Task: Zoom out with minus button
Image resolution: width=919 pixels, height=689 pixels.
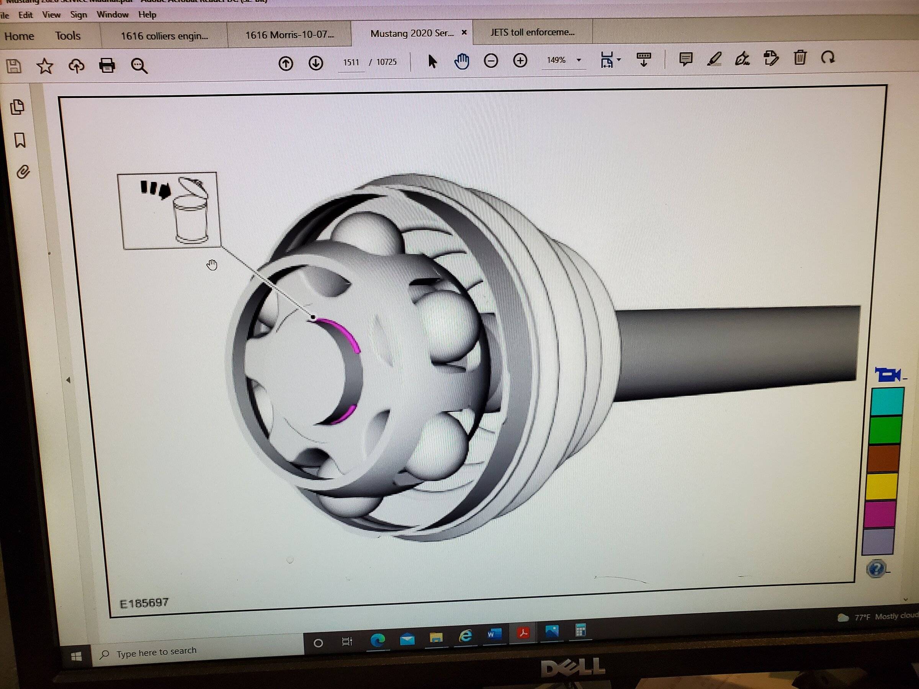Action: (491, 61)
